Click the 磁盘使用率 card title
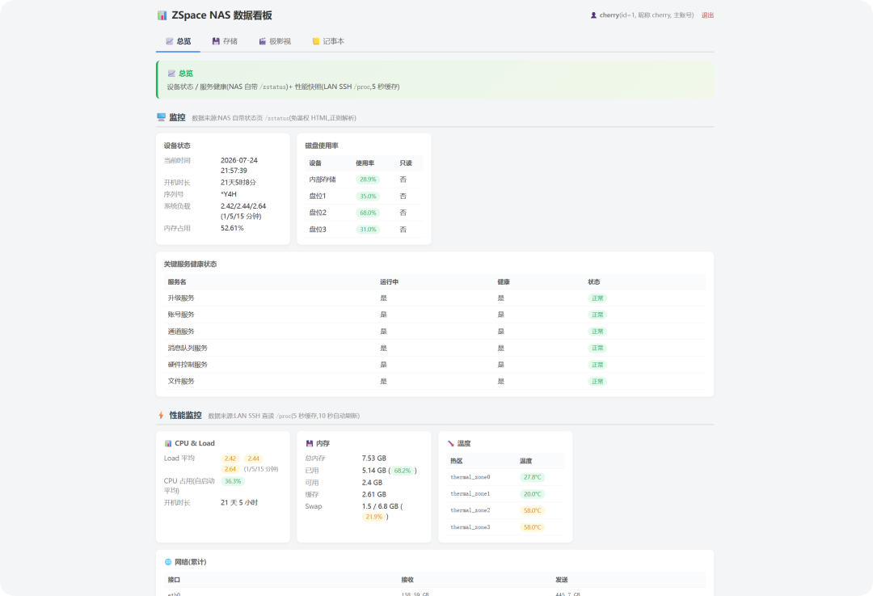873x596 pixels. (x=322, y=146)
